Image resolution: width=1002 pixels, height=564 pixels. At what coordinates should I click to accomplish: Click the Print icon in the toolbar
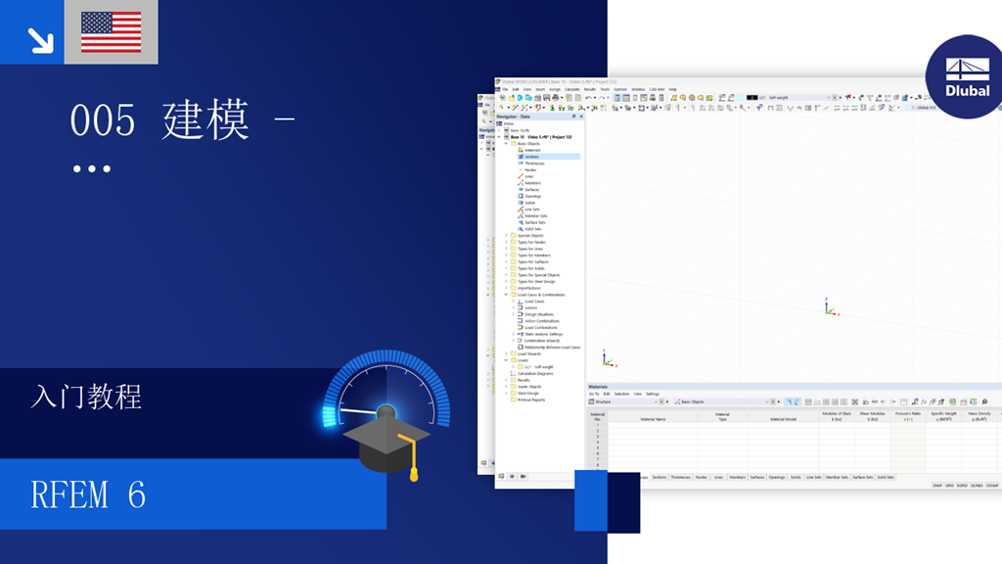point(556,98)
